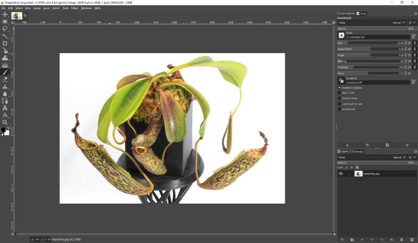Click the Nepenthes.jpg layer thumbnail
418x243 pixels.
(x=358, y=174)
